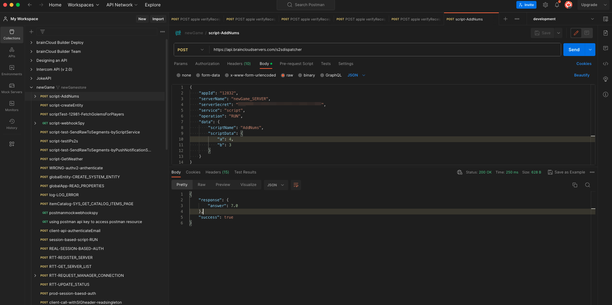Click the configure workspace sidebar icon
This screenshot has width=612, height=305.
pos(12,144)
